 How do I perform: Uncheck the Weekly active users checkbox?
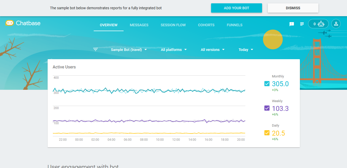click(267, 108)
